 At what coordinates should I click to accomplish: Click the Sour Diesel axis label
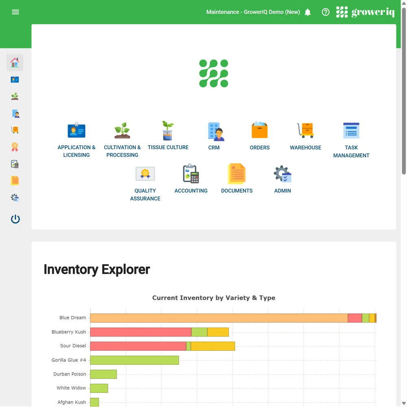point(73,346)
